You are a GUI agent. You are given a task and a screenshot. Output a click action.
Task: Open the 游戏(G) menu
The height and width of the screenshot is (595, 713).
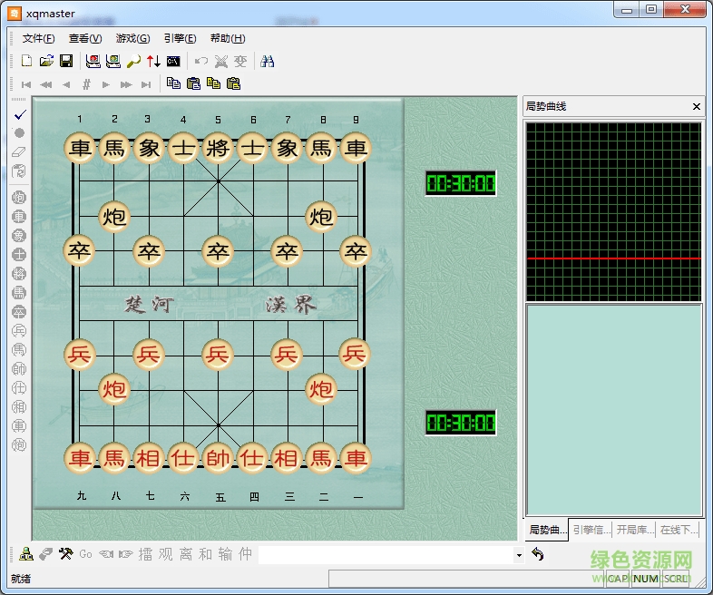coord(132,38)
